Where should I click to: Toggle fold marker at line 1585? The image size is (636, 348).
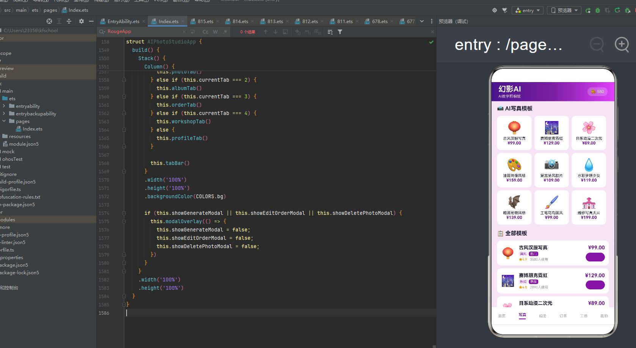(x=124, y=304)
